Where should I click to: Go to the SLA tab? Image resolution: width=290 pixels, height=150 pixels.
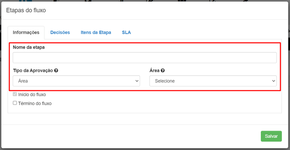[126, 32]
